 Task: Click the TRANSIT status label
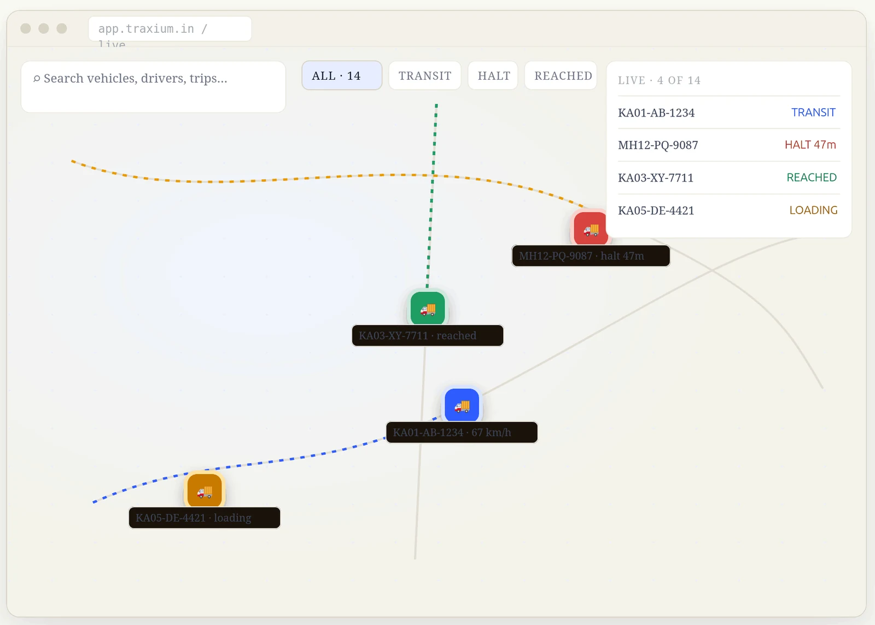pyautogui.click(x=813, y=113)
